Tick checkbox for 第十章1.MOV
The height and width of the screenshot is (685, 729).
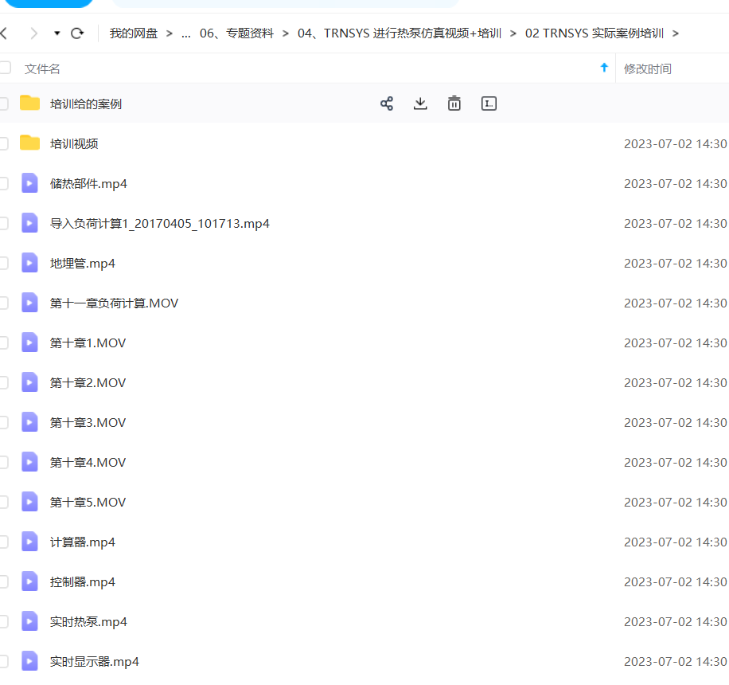(x=4, y=343)
